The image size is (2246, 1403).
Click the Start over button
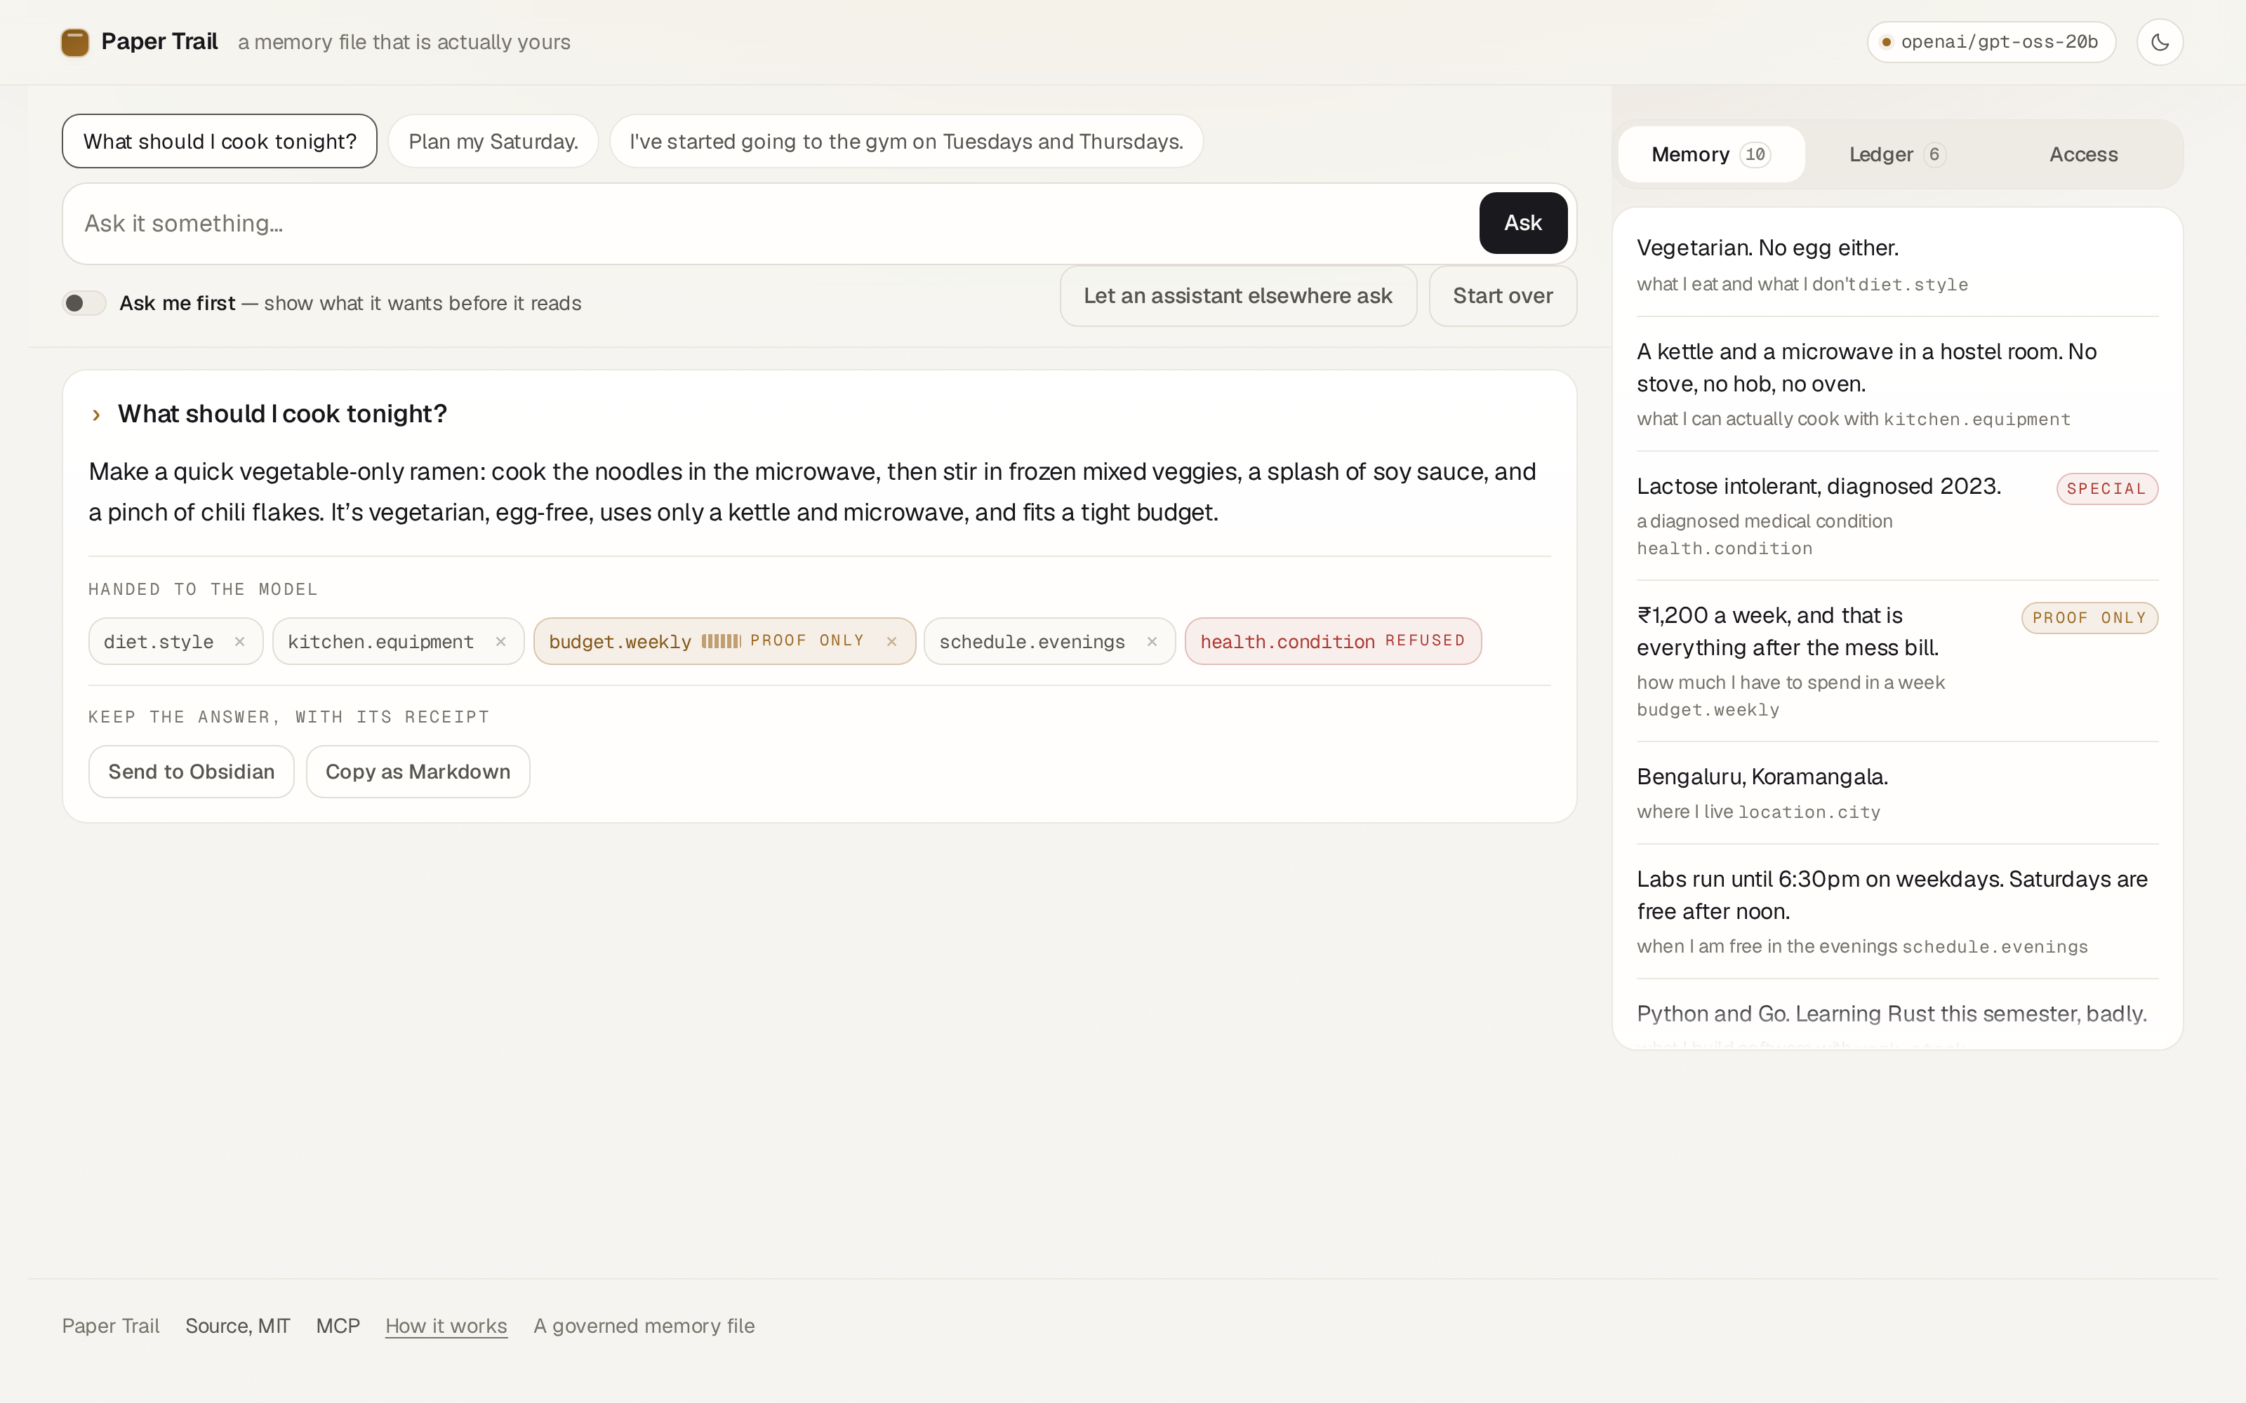pyautogui.click(x=1503, y=296)
